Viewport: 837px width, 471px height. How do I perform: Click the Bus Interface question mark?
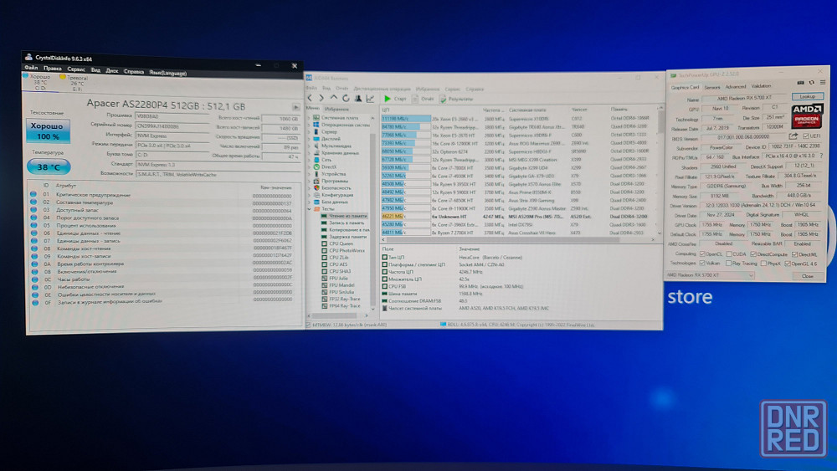[822, 156]
